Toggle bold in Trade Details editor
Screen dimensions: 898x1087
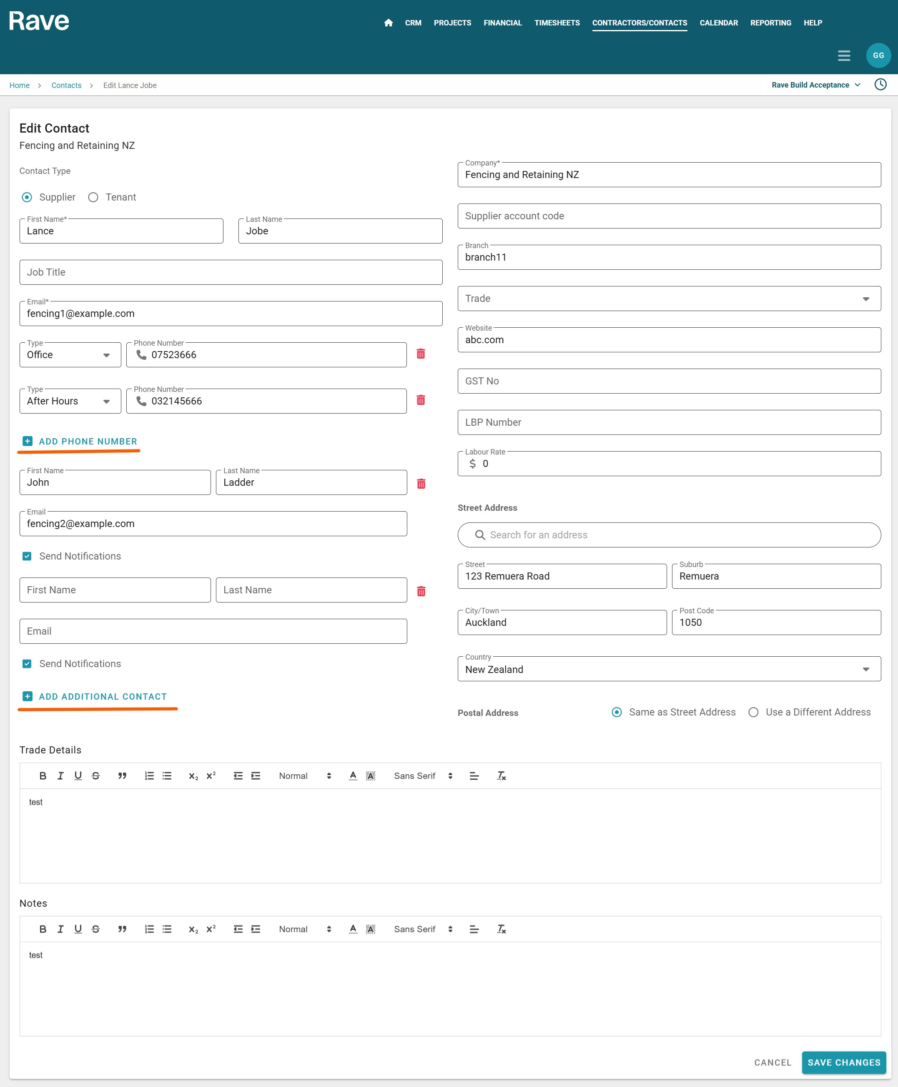coord(43,776)
